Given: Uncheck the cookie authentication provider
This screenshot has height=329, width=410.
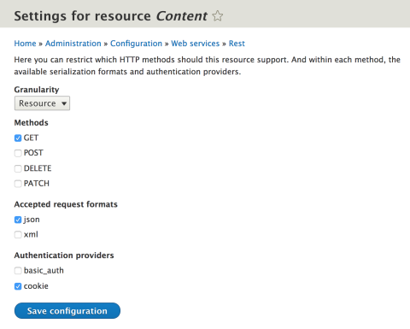Looking at the screenshot, I should (x=18, y=286).
